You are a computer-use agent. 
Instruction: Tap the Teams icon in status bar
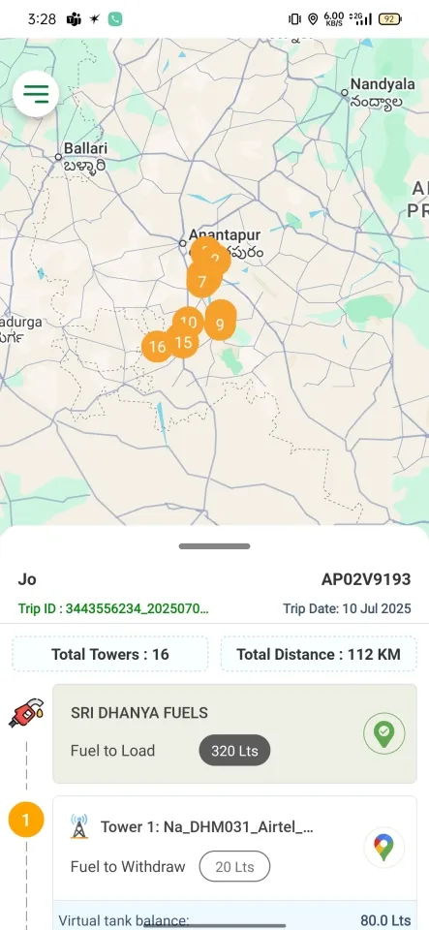[x=74, y=19]
